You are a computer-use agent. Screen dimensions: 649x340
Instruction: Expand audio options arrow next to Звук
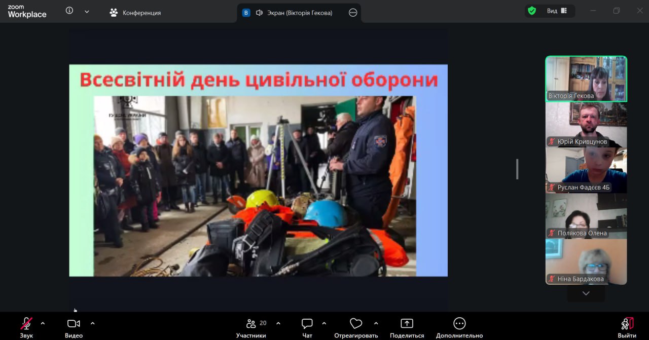coord(43,323)
